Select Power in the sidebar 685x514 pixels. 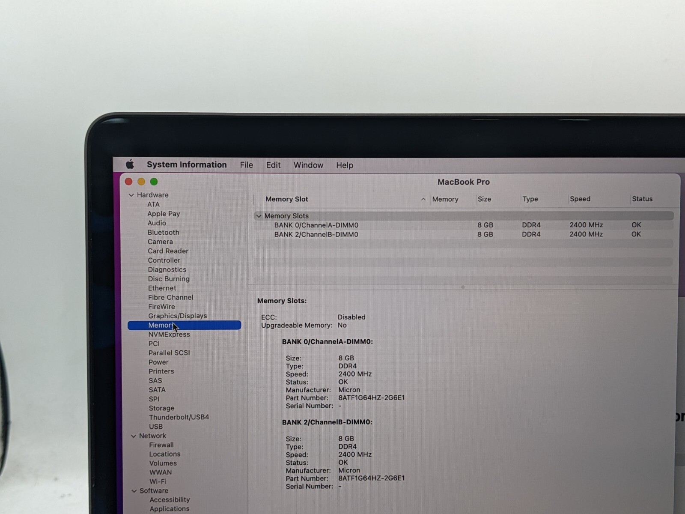[x=158, y=362]
